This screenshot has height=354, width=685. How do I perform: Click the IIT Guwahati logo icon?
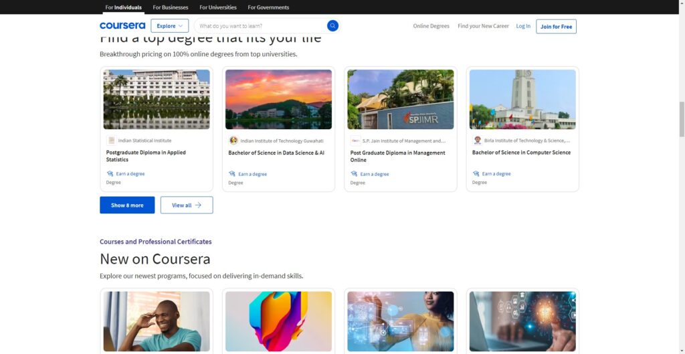click(x=233, y=141)
